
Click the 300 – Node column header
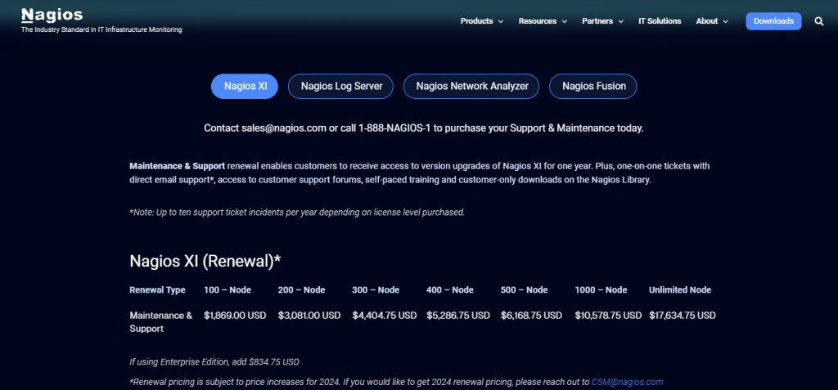(x=376, y=290)
